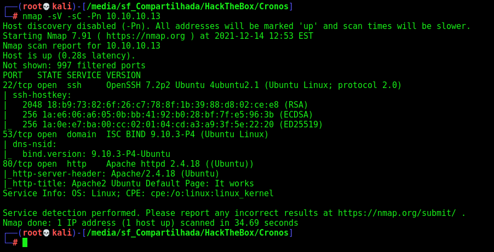Click the 53/tcp open domain line
The image size is (494, 252).
coord(136,134)
